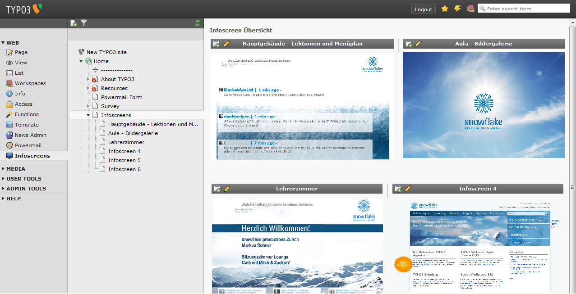Image resolution: width=576 pixels, height=294 pixels.
Task: Open the Infoscreens module in sidebar
Action: click(x=32, y=156)
